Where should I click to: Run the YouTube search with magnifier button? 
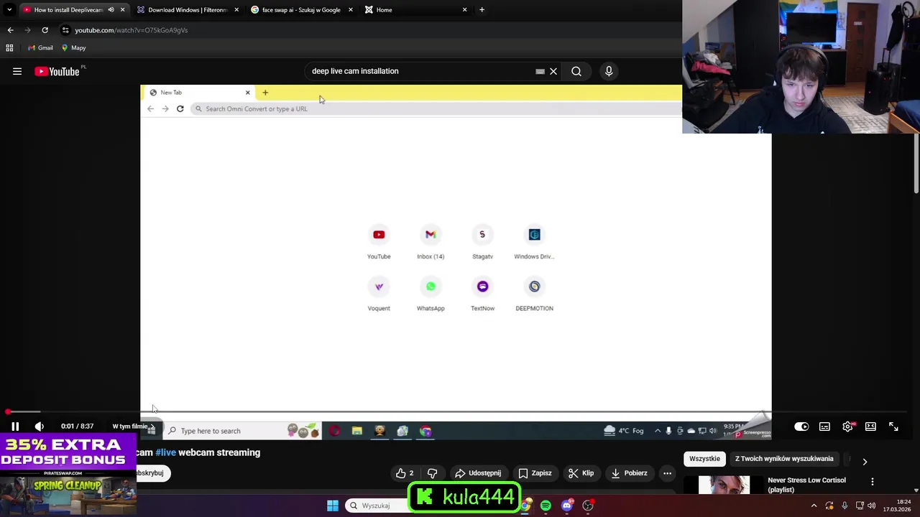(x=576, y=71)
